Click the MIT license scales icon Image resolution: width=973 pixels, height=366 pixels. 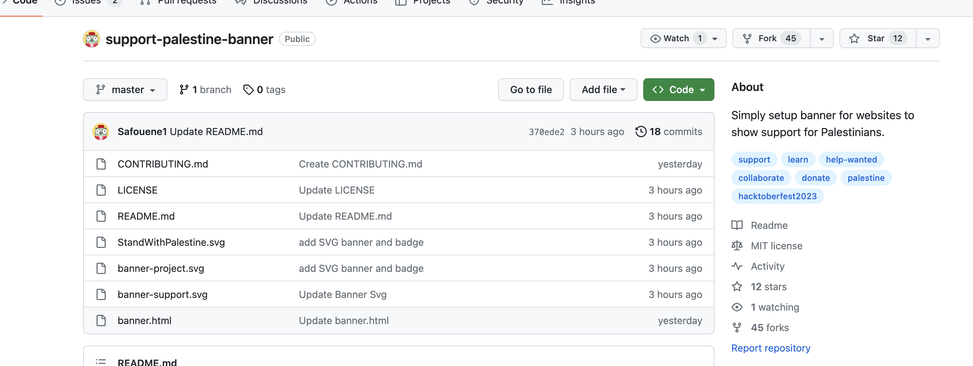(737, 245)
